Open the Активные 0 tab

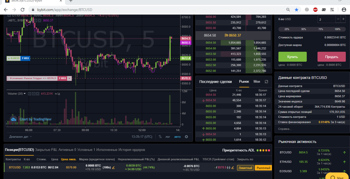(67, 150)
